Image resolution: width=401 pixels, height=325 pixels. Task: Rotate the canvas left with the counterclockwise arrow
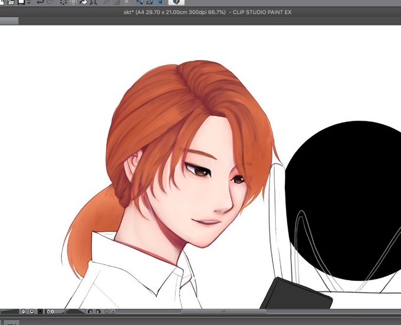point(90,311)
